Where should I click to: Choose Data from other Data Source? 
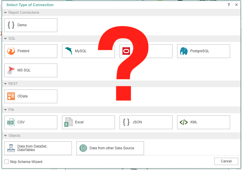(110, 148)
